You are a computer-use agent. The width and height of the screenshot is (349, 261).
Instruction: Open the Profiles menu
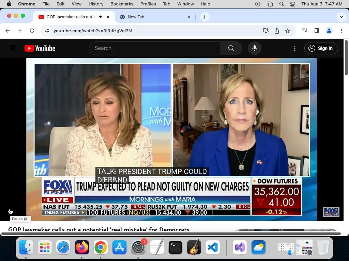coord(148,4)
